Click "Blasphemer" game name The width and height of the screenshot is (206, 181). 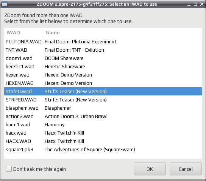pos(58,108)
